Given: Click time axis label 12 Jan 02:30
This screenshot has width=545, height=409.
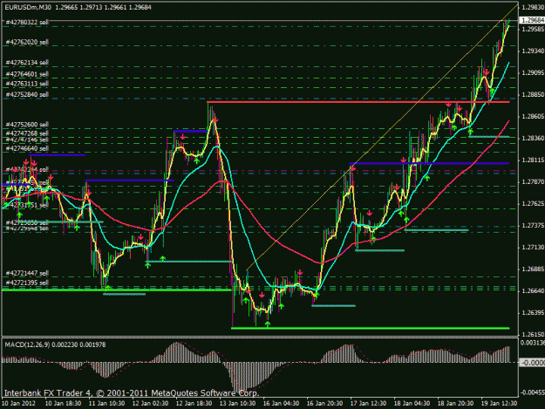Looking at the screenshot, I should 150,404.
